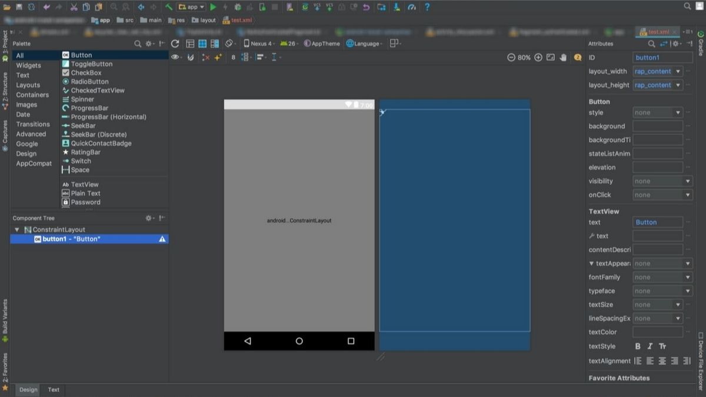Open layout_width dropdown arrow
This screenshot has width=706, height=397.
coord(678,71)
